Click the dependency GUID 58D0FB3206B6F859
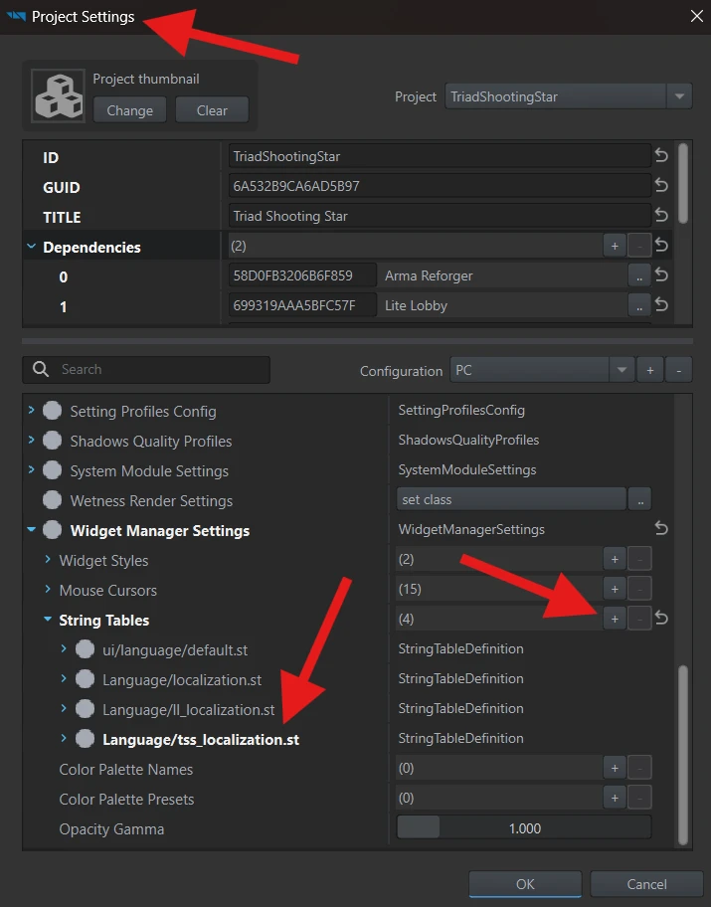 pos(301,275)
